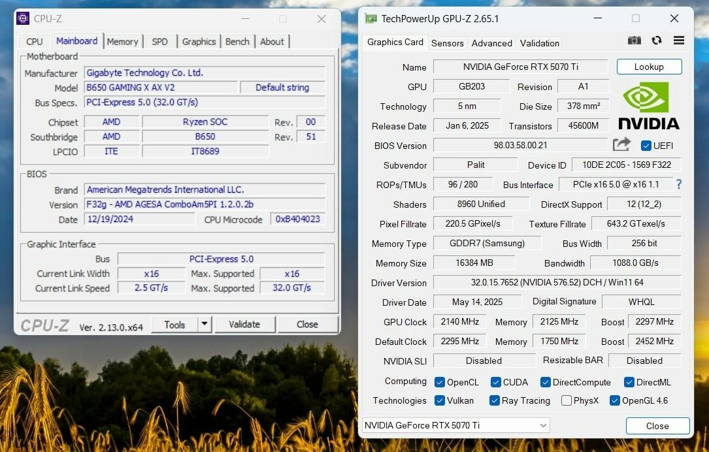Image resolution: width=709 pixels, height=452 pixels.
Task: Click the Digital Signature WHQL field
Action: coord(641,302)
